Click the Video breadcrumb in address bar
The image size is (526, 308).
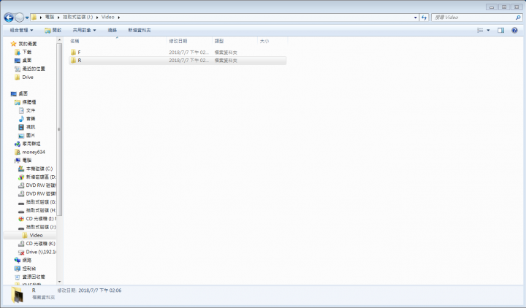(x=107, y=17)
